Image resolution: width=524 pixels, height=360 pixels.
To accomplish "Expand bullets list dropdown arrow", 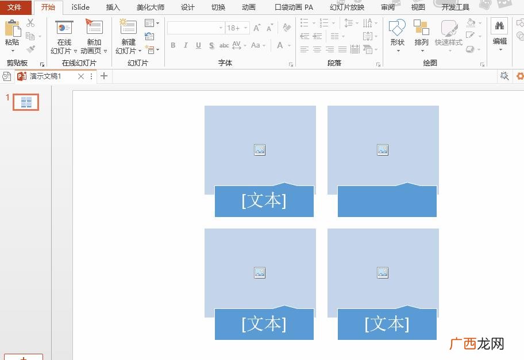I will pos(314,23).
